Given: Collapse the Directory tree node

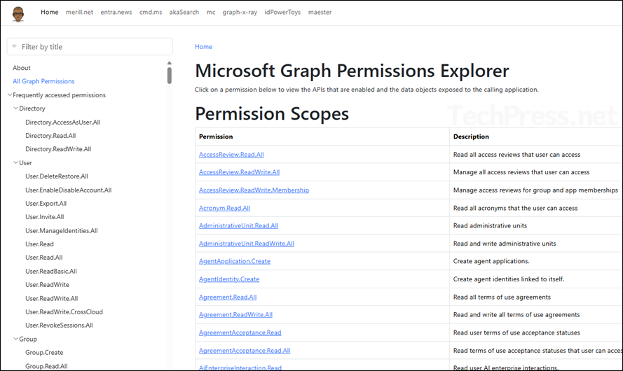Looking at the screenshot, I should (15, 108).
